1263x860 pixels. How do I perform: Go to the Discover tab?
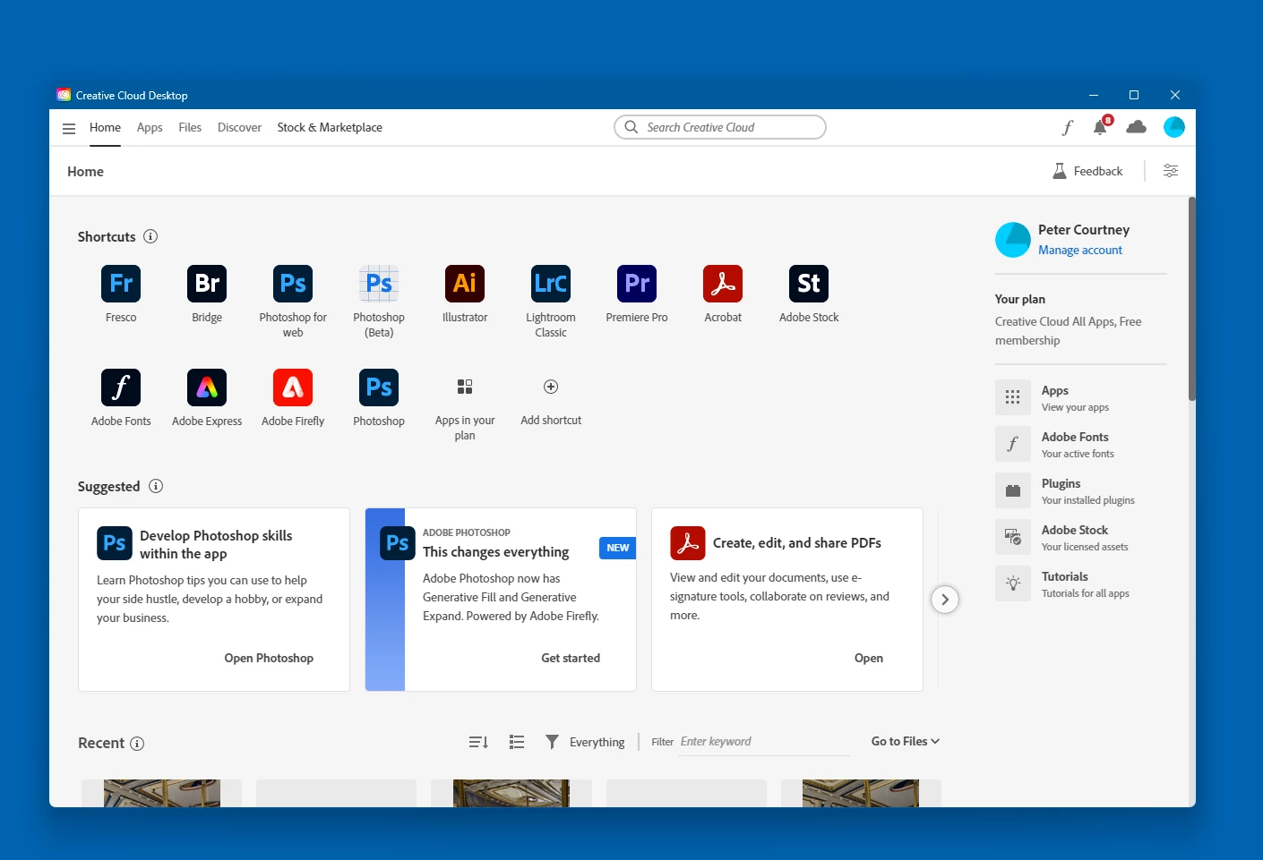[x=239, y=127]
